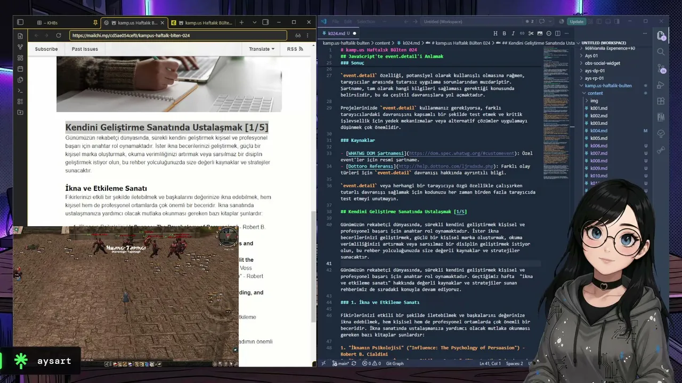Open k007.md in explorer
682x383 pixels.
click(x=599, y=153)
